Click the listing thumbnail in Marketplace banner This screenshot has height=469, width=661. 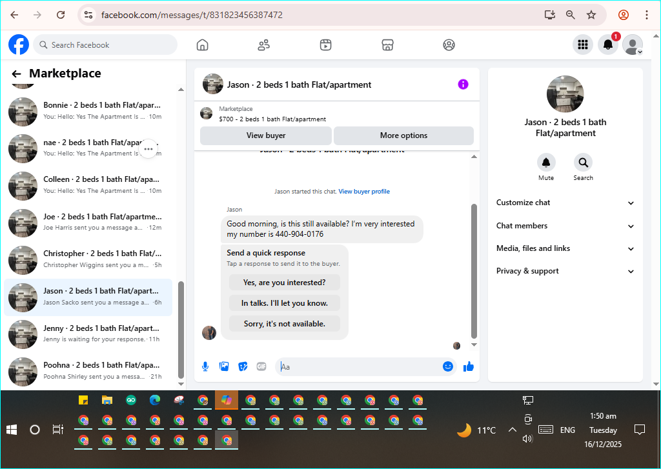click(206, 114)
